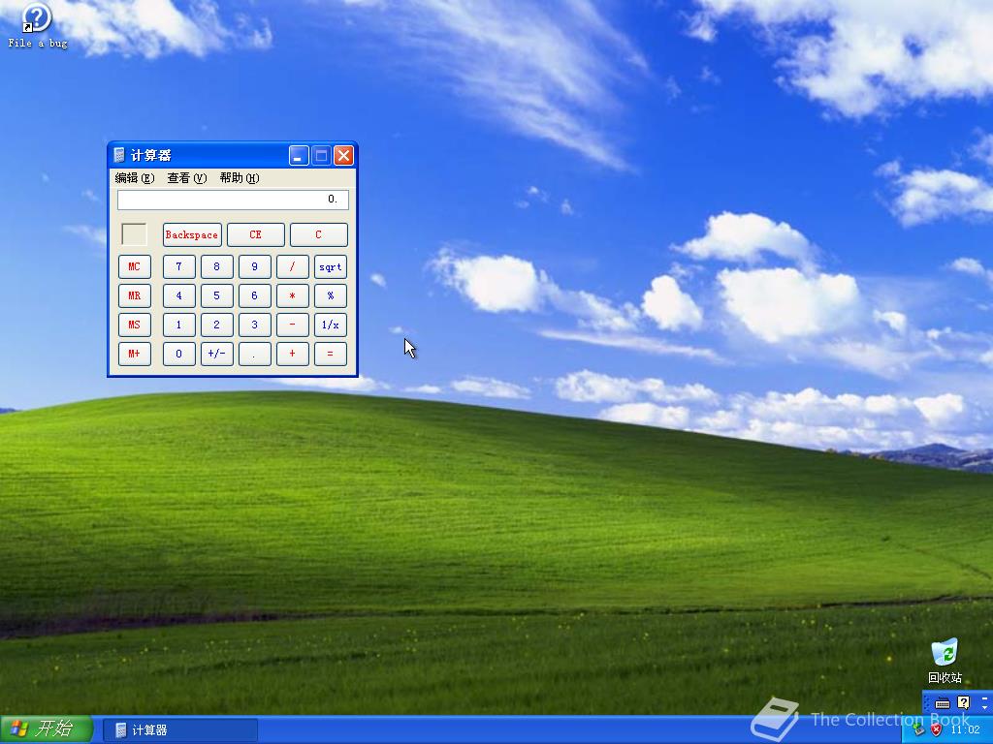Click the divide (/) button

click(x=293, y=267)
